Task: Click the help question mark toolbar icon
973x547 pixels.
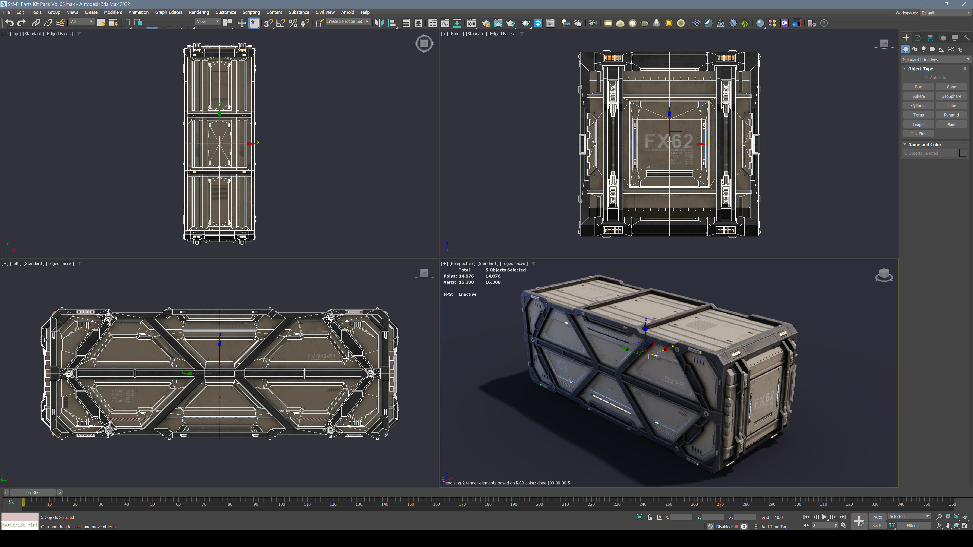Action: pos(824,23)
